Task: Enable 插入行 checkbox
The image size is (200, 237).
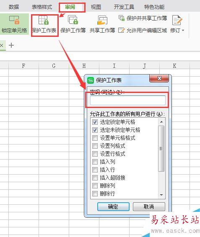Action: tap(95, 170)
